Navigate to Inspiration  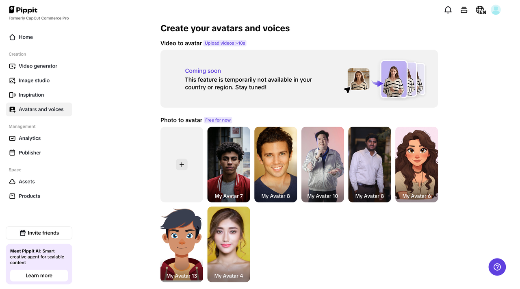click(31, 95)
